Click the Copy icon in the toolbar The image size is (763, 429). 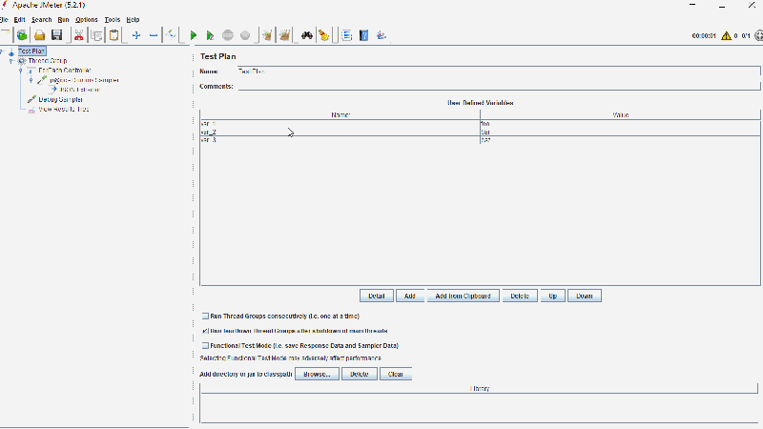[96, 35]
